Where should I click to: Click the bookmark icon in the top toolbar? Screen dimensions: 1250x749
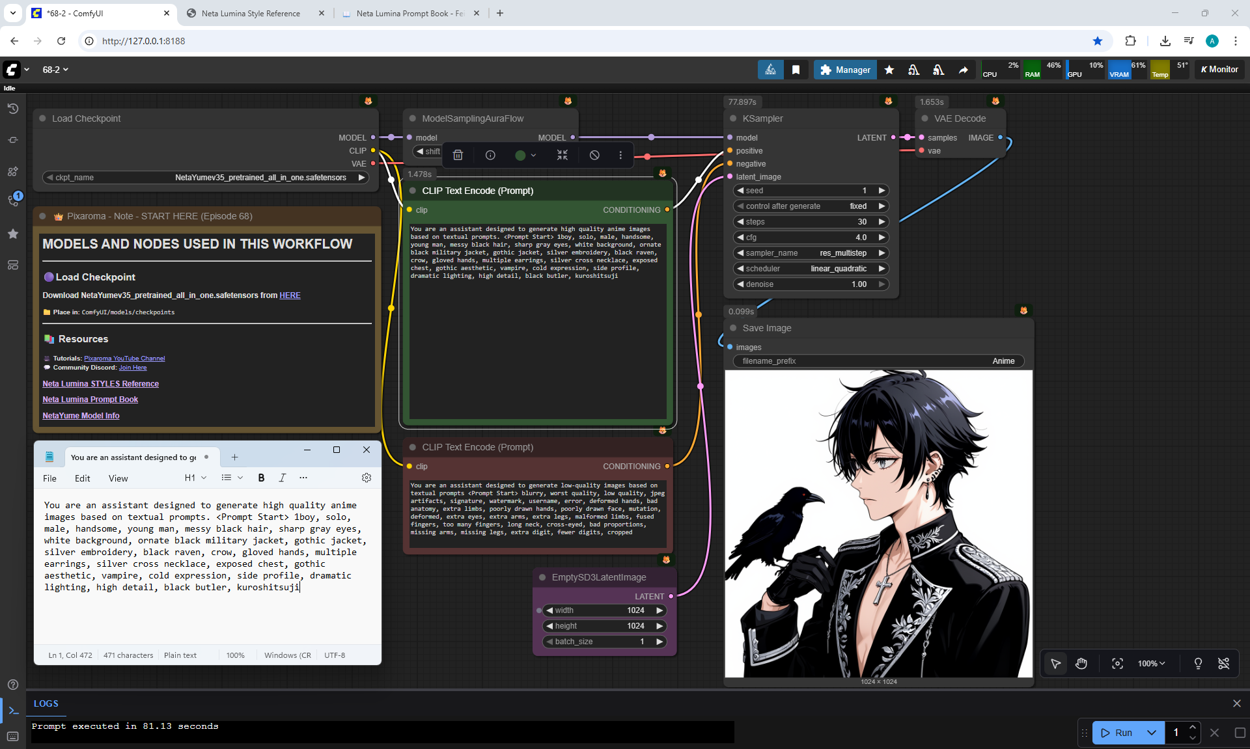(796, 70)
